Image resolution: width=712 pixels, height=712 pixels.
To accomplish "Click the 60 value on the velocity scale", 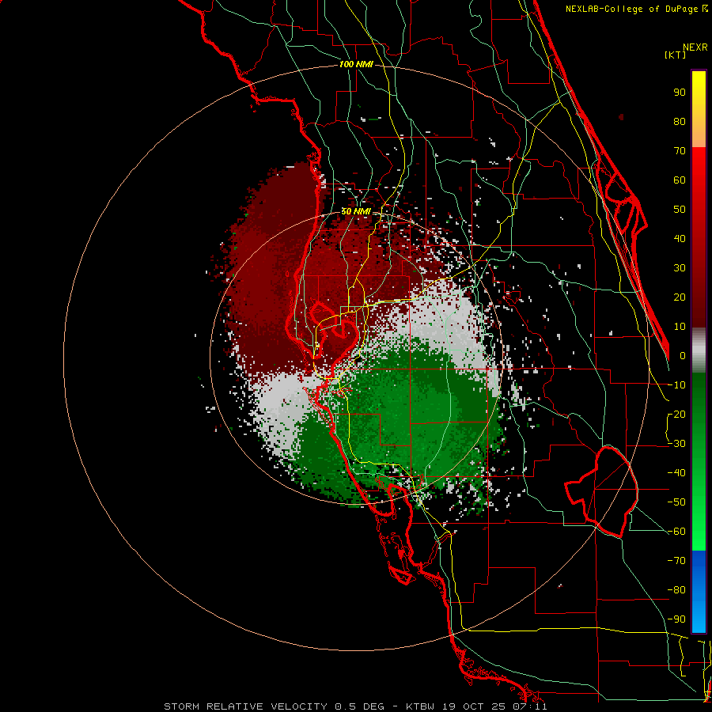I will click(680, 180).
